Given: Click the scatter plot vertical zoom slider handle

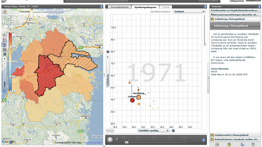Looking at the screenshot, I should coord(205,44).
